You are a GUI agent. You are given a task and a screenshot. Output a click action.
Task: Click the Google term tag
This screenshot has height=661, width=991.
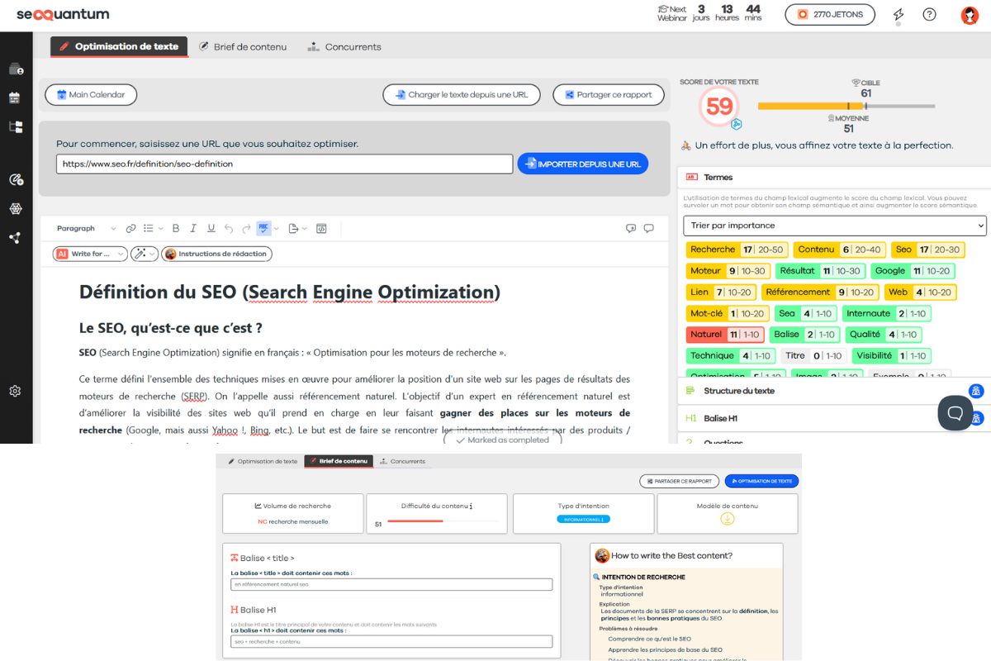[x=913, y=271]
